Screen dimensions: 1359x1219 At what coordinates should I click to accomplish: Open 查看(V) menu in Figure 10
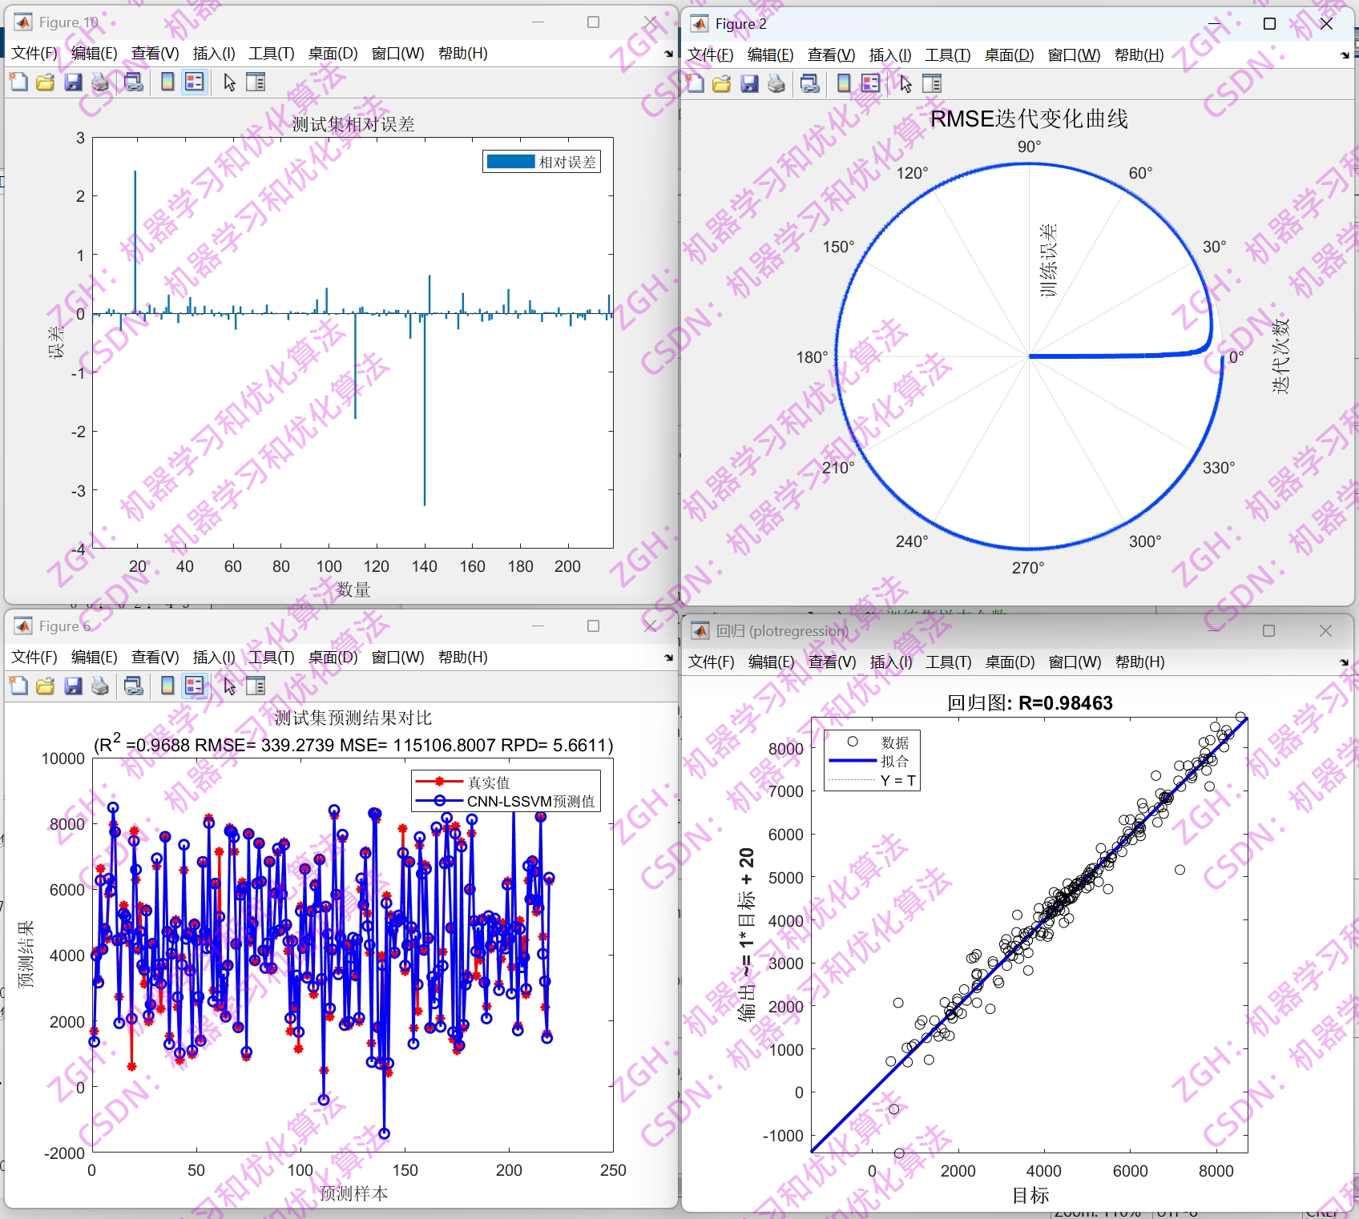tap(155, 53)
